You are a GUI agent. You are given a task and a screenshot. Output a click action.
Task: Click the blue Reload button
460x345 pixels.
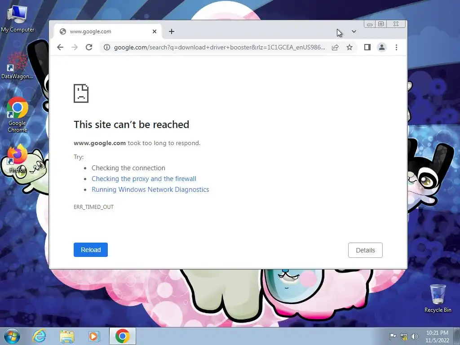coord(91,250)
